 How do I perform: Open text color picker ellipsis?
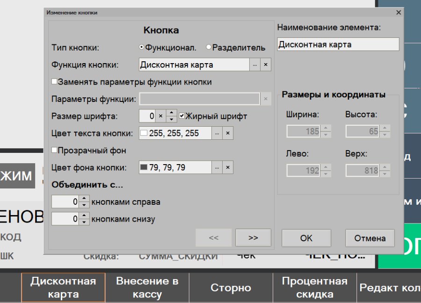[217, 133]
